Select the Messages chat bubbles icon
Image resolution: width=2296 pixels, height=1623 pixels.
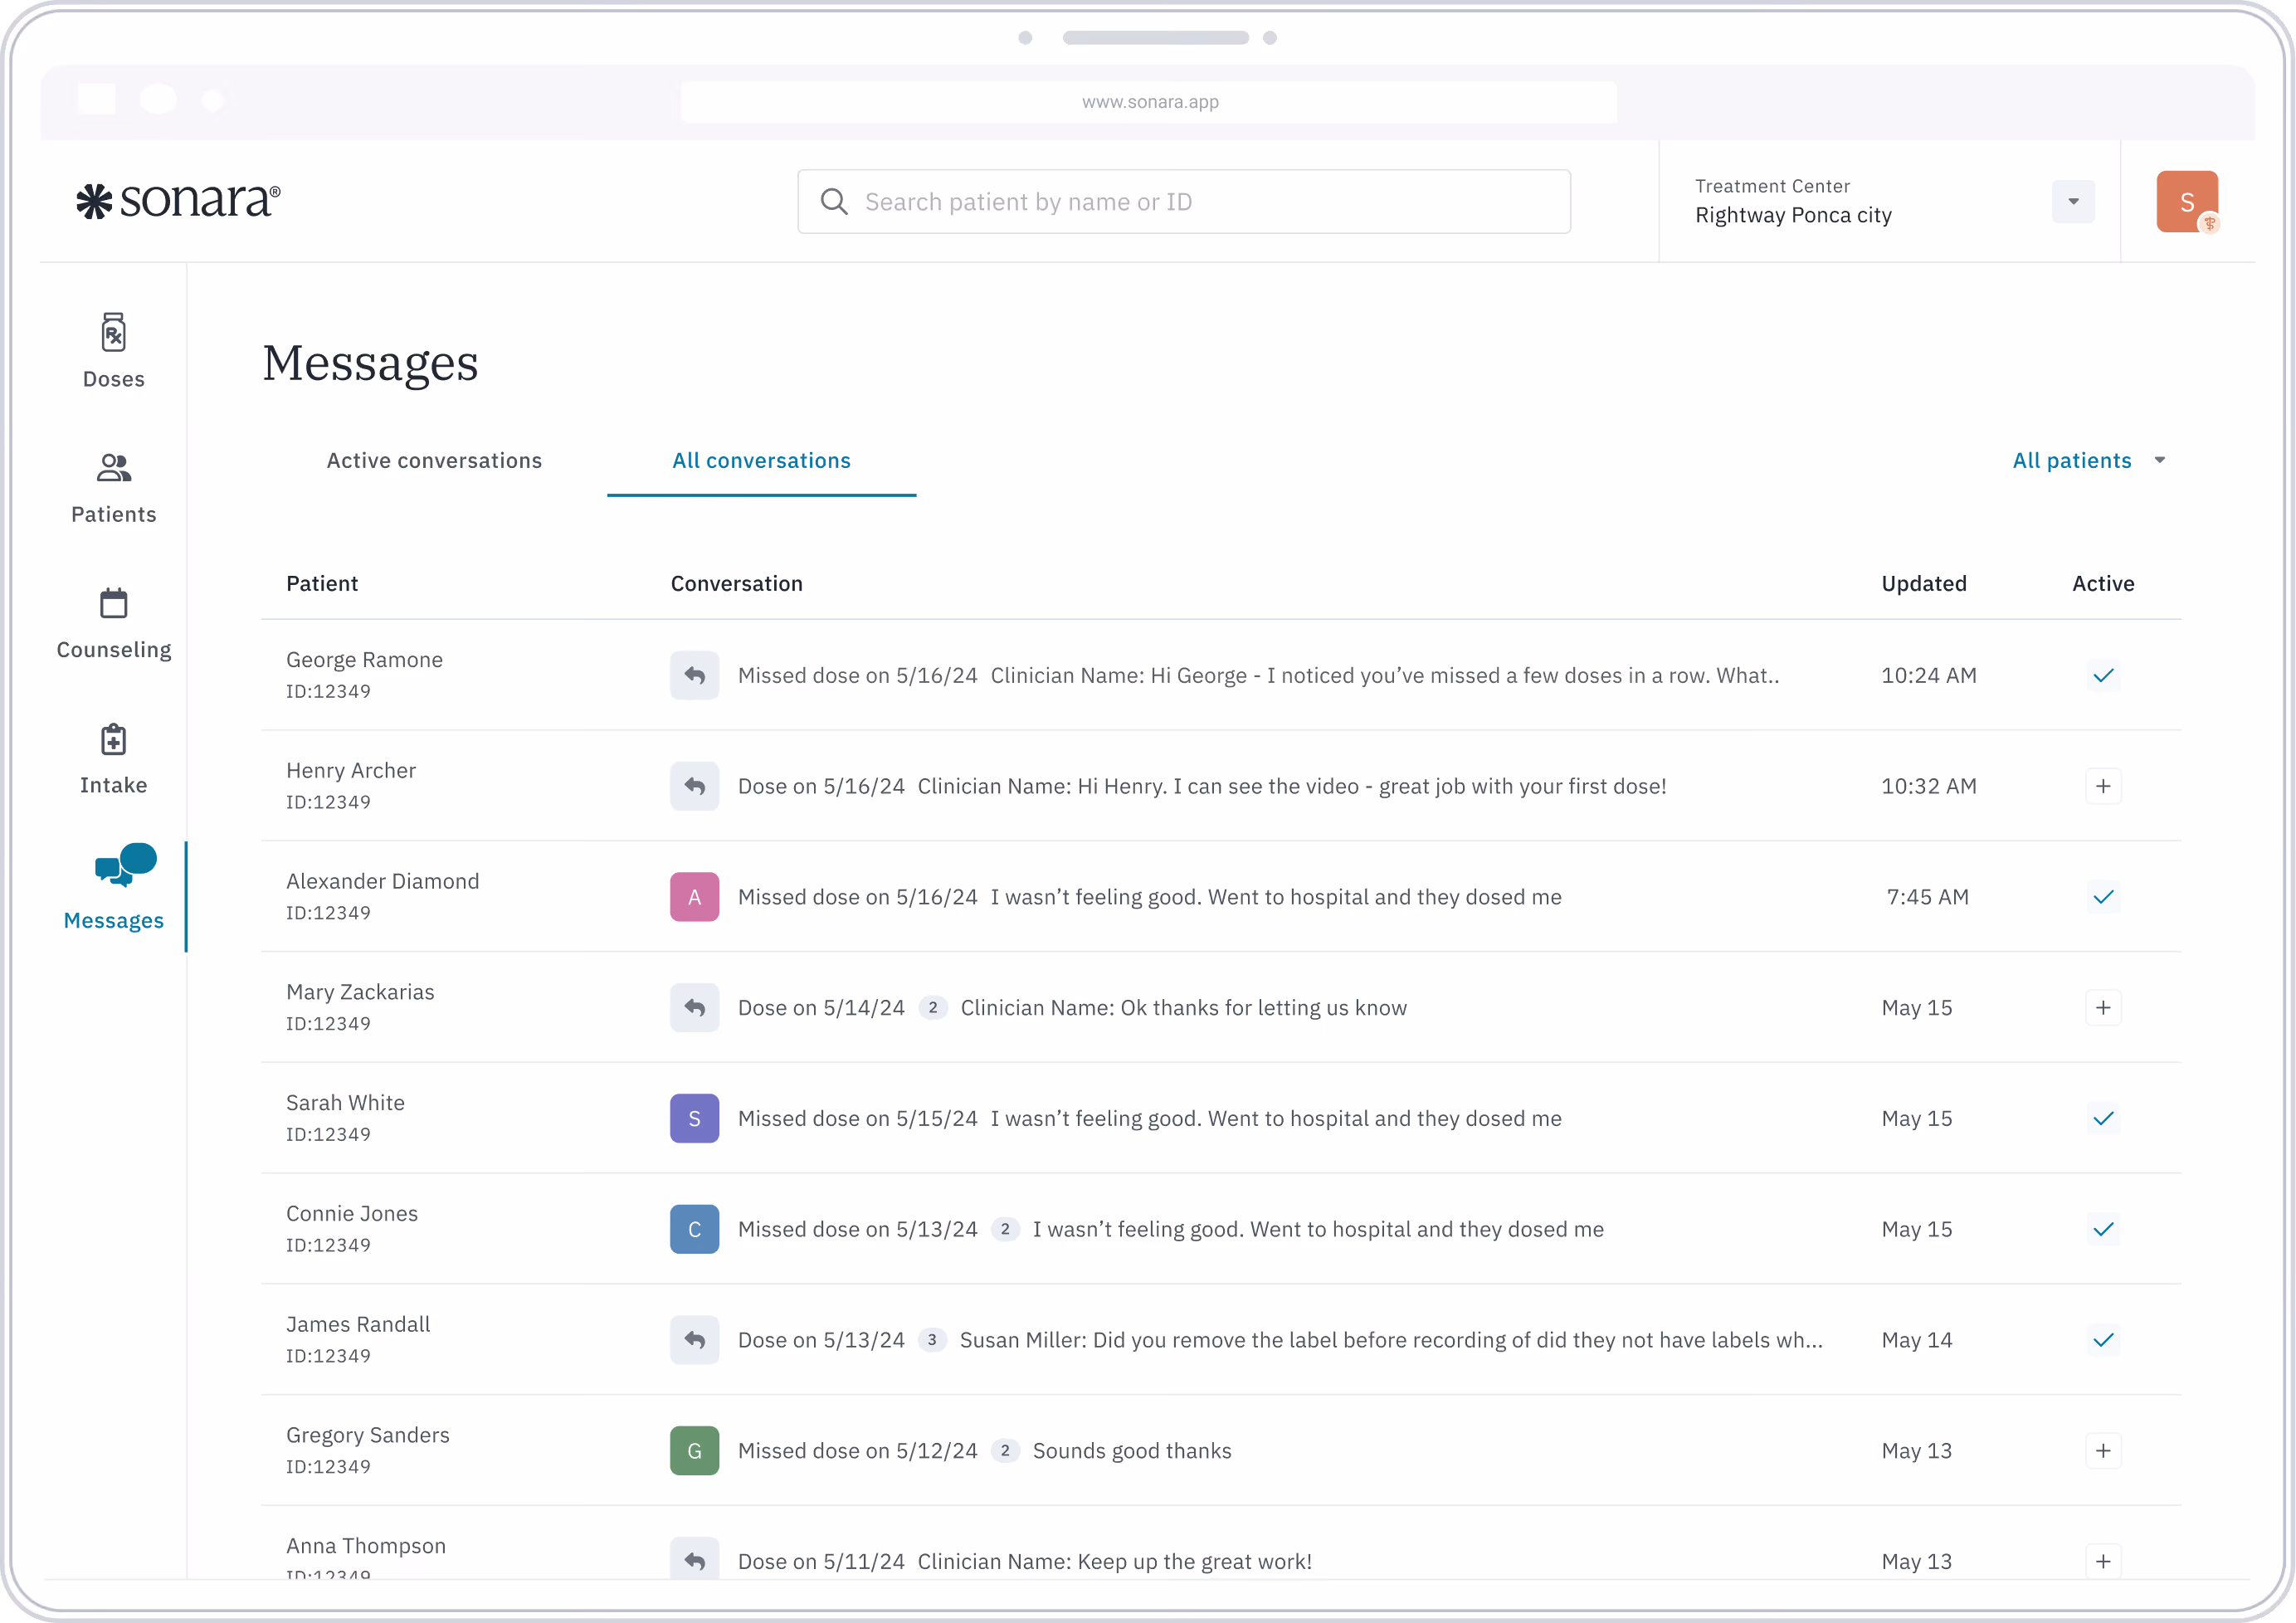(126, 865)
